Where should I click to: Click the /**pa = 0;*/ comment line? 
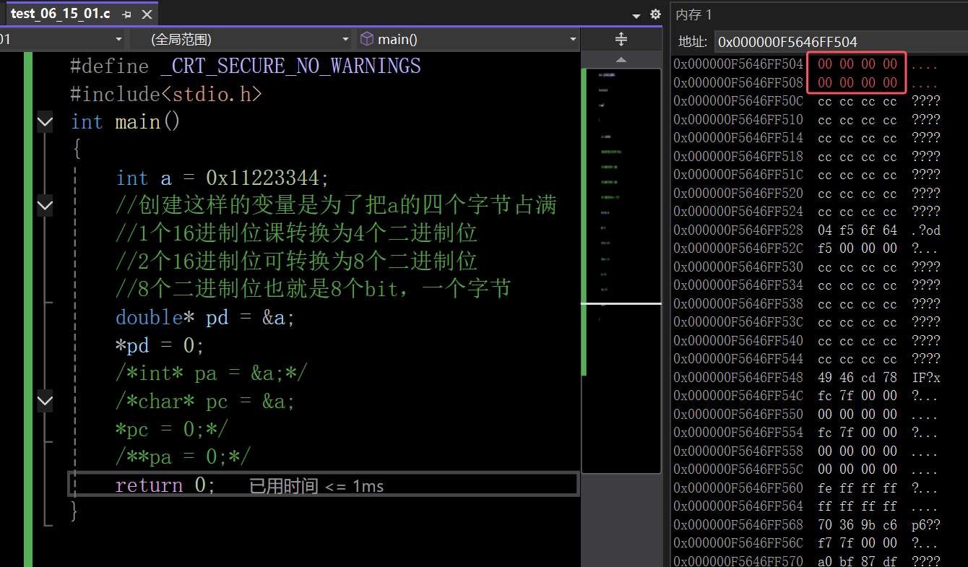(183, 456)
